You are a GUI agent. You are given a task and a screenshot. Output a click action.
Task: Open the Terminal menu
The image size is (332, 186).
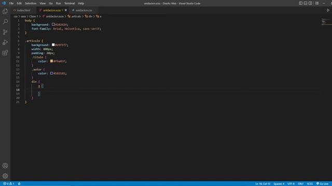[70, 4]
